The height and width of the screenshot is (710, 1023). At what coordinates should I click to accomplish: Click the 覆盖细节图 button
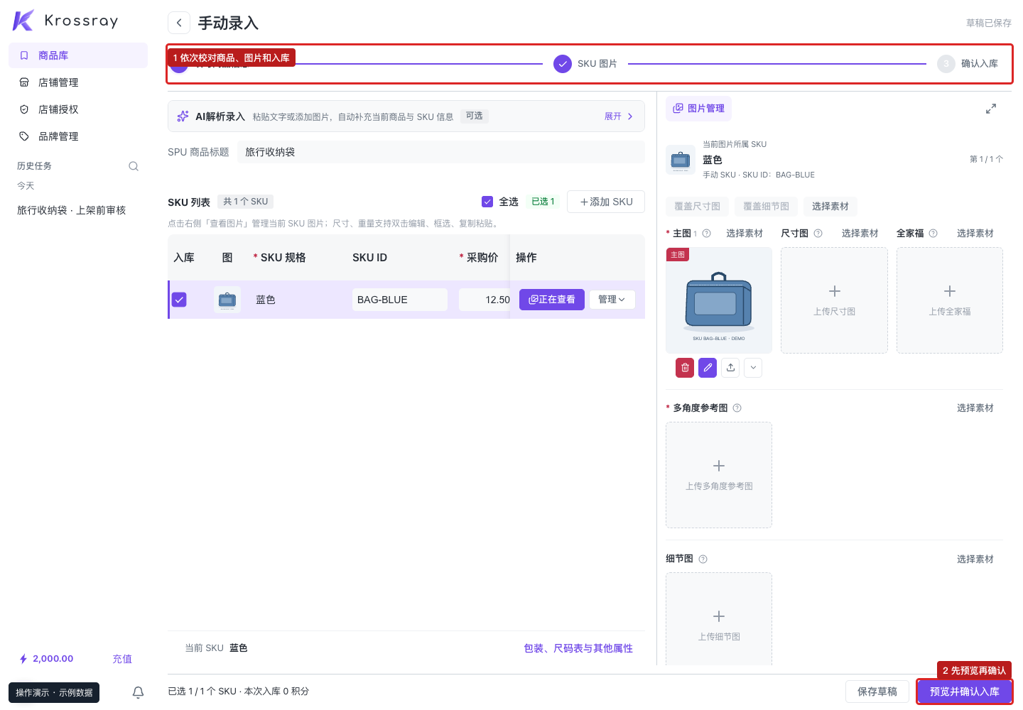pyautogui.click(x=767, y=207)
